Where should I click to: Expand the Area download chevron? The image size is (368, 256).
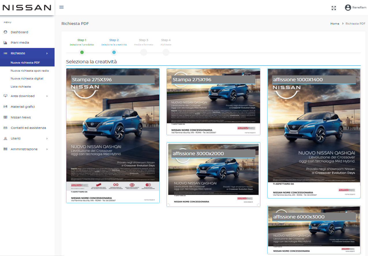tap(47, 96)
